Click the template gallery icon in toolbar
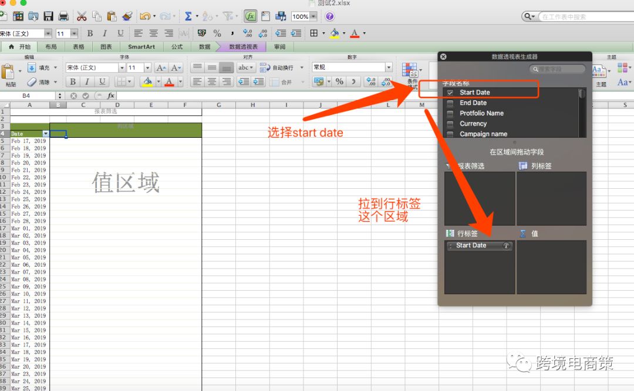Screen dimensions: 634x391 18,16
